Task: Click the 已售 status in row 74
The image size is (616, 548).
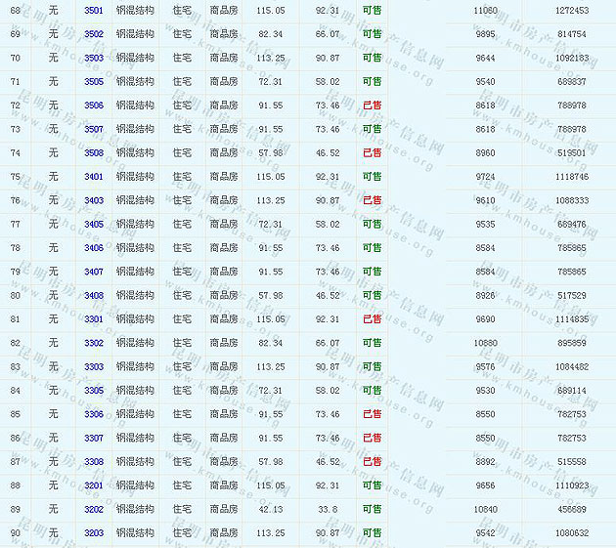Action: [x=372, y=152]
